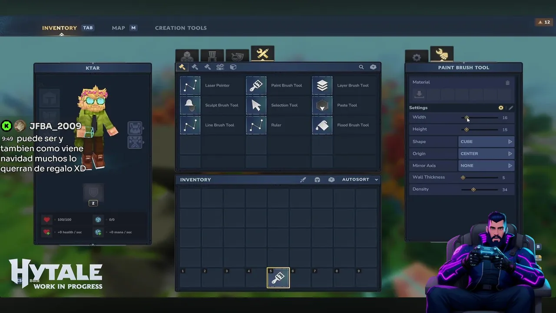Adjust the Wall Thickness slider
The image size is (556, 313).
[480, 177]
